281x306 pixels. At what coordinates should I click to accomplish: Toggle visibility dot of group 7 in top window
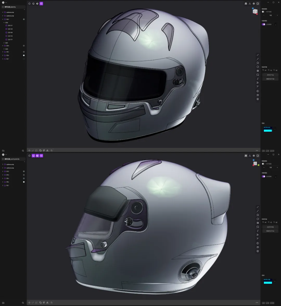[x=24, y=59]
